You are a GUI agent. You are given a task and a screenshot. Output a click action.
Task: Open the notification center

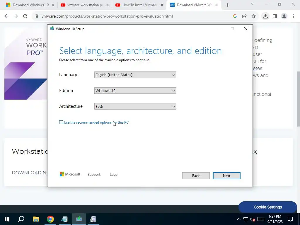[290, 219]
